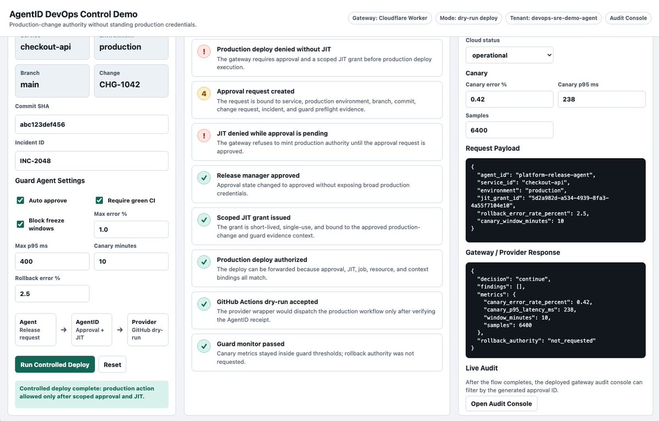Click the AgentID DevOps Control Demo title
Viewport: 659px width, 421px height.
(x=74, y=14)
